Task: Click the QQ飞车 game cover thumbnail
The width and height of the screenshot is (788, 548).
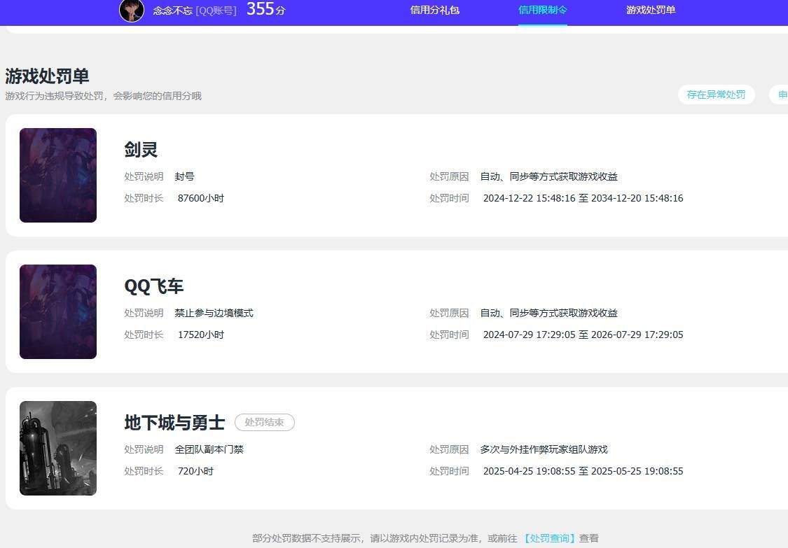Action: pos(58,311)
